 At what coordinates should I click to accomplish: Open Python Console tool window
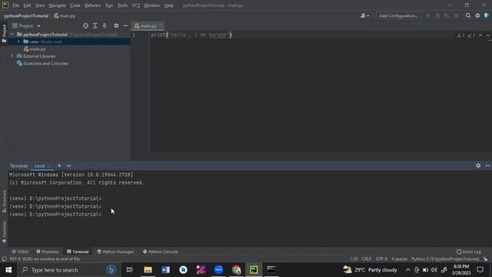(x=161, y=252)
